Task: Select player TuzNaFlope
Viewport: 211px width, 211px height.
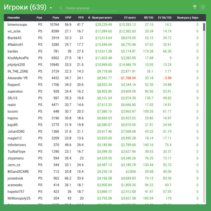Action: 16,152
